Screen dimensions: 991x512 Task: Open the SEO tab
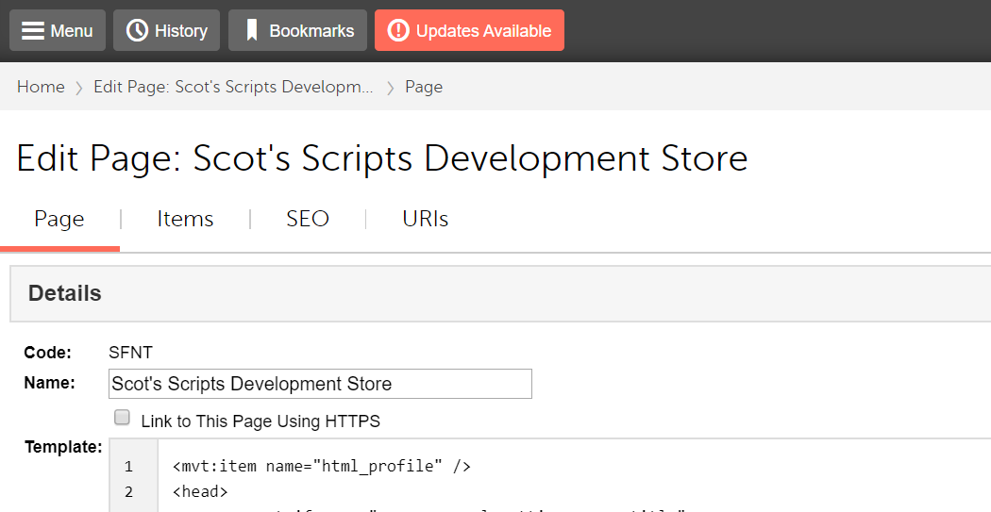point(308,219)
